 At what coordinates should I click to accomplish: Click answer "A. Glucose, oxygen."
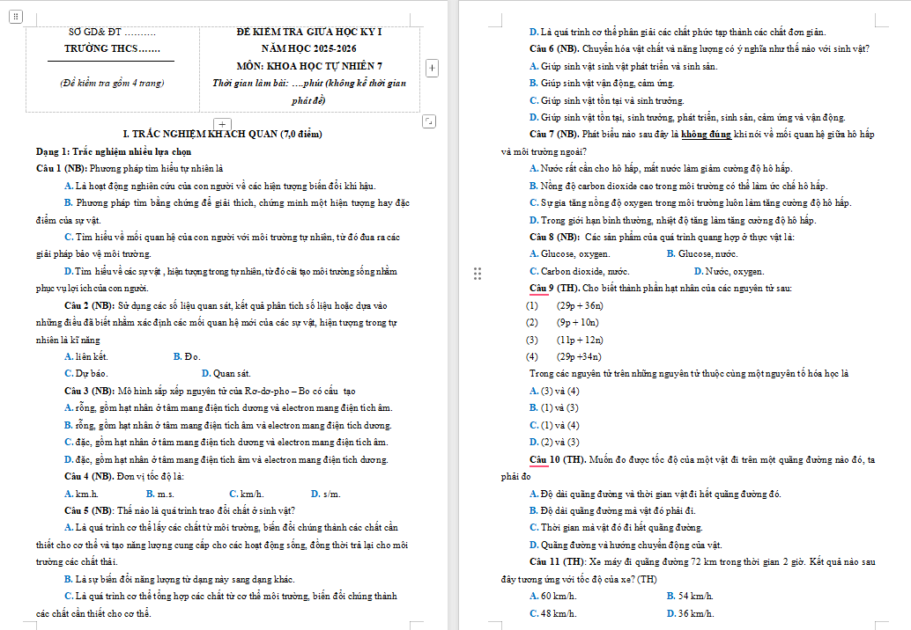[x=570, y=253]
